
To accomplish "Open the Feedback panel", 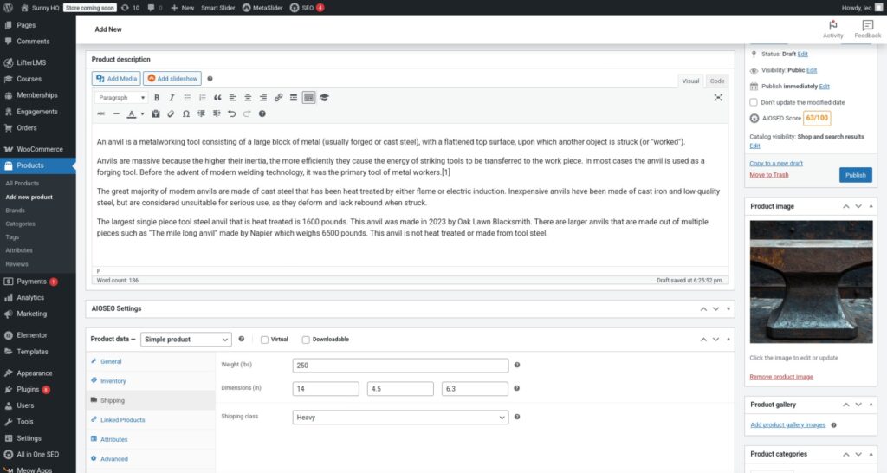I will tap(867, 29).
